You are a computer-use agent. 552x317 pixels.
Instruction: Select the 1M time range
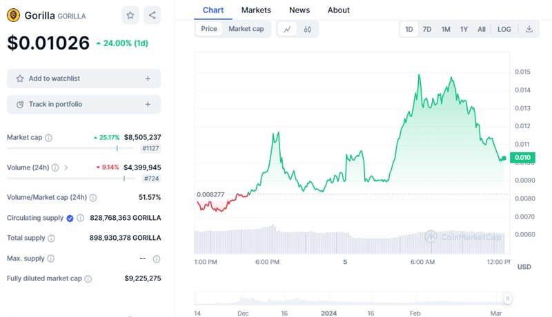[x=446, y=29]
